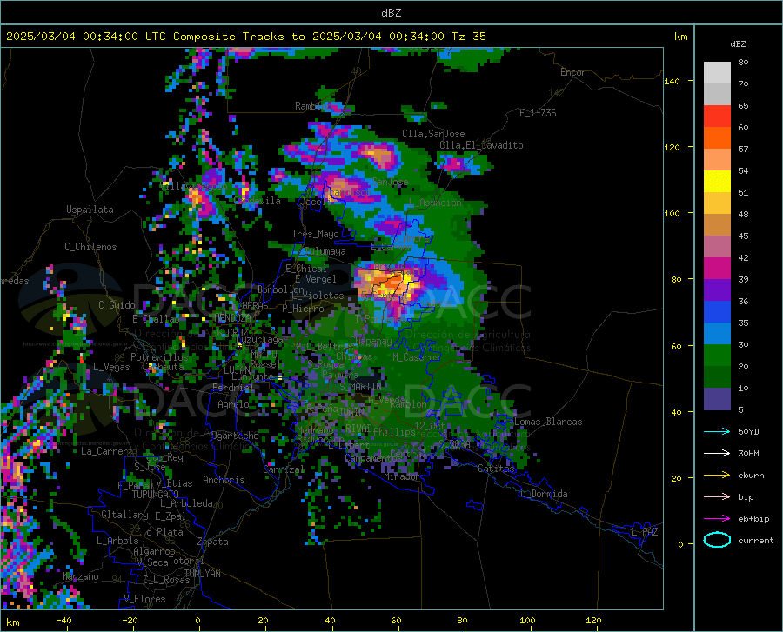This screenshot has height=632, width=783.
Task: Click the magenta eb+bip arrow symbol
Action: pos(717,519)
